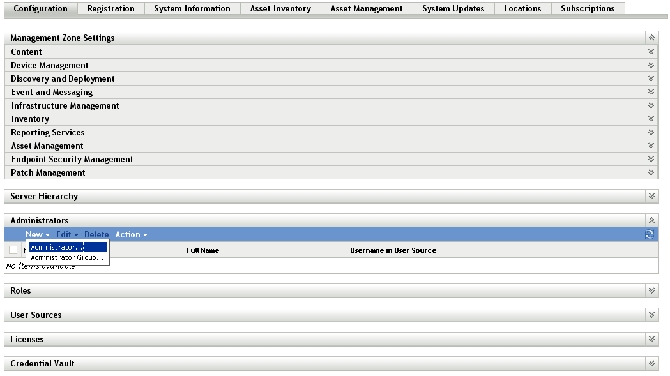Expand the Server Hierarchy panel
Image resolution: width=670 pixels, height=376 pixels.
coord(651,196)
